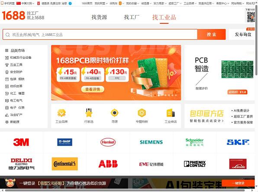
Task: Select the 寻源 target icon
Action: pos(115,113)
